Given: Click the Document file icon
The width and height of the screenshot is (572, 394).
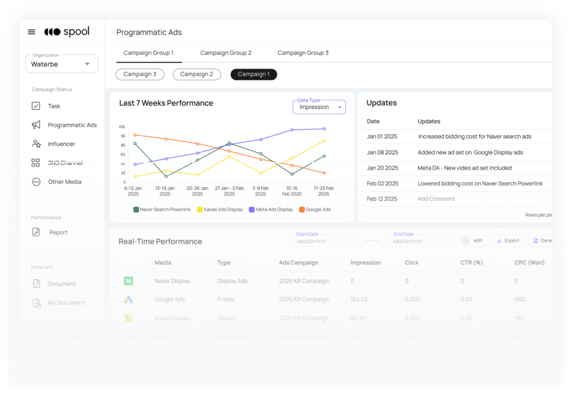Looking at the screenshot, I should [x=36, y=283].
